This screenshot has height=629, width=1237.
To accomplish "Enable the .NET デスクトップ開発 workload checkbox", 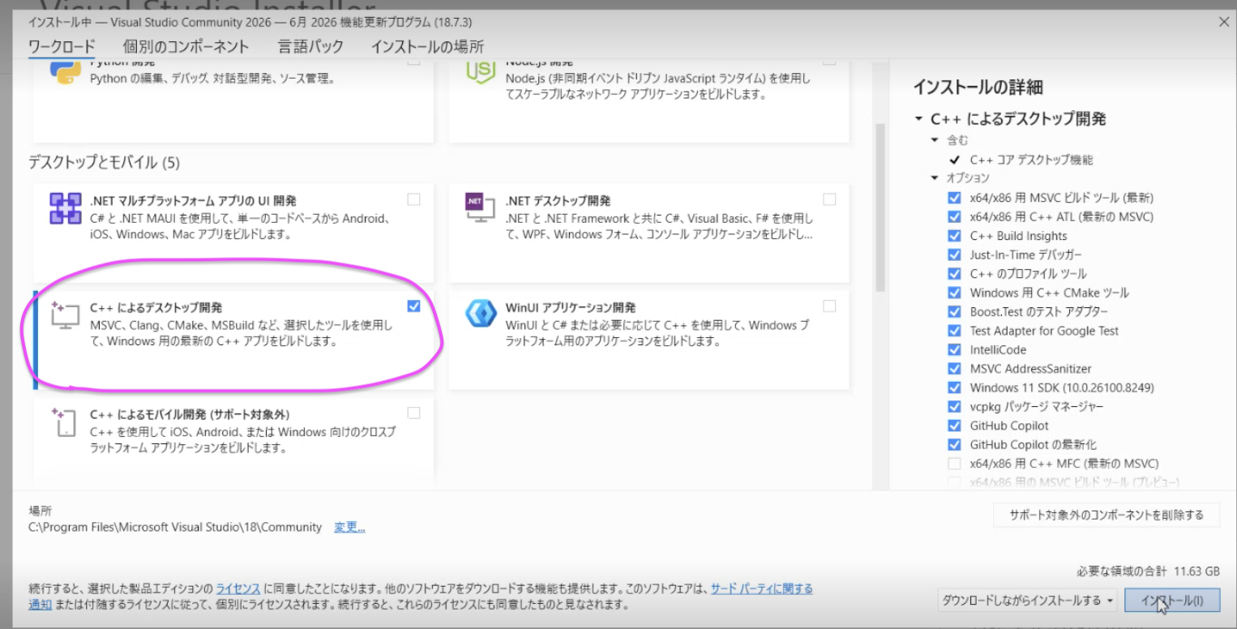I will (829, 199).
